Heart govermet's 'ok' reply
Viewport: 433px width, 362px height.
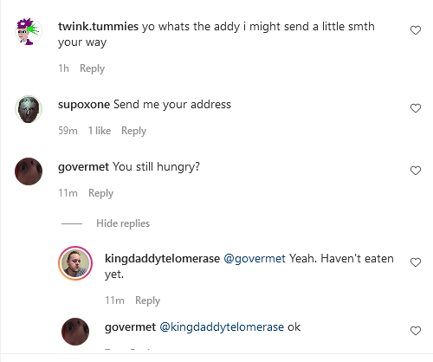point(416,331)
